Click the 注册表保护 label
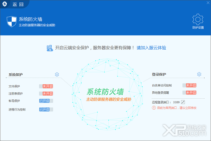The height and width of the screenshot is (141, 211). coord(15,93)
